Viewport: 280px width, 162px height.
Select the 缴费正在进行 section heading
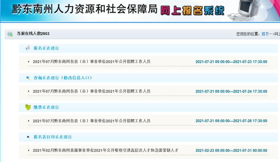(x=46, y=107)
